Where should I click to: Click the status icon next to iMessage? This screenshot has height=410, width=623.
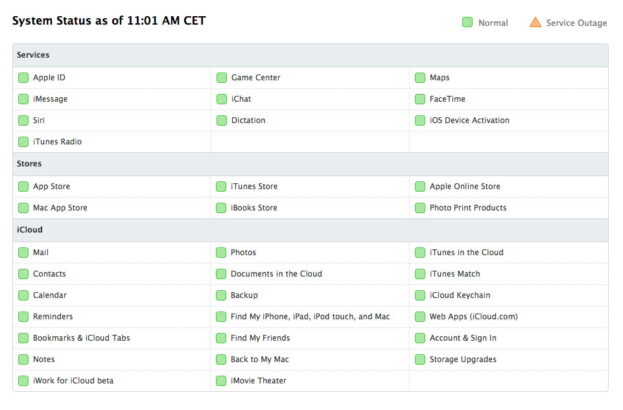click(23, 99)
